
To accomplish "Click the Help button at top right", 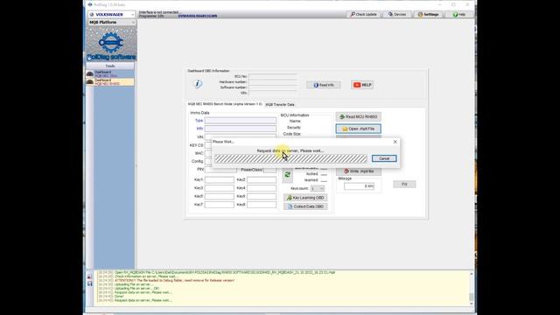I will coord(458,14).
